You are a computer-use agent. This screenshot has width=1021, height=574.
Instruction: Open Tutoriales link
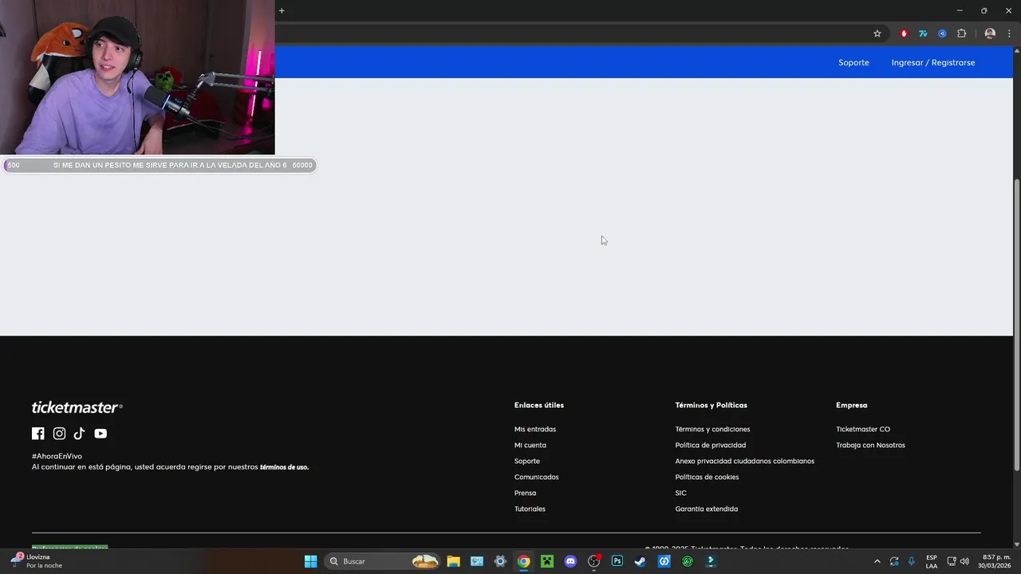coord(530,509)
